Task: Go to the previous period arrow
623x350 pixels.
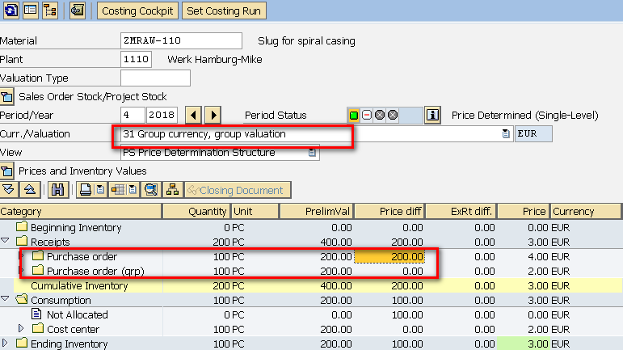Action: (193, 115)
